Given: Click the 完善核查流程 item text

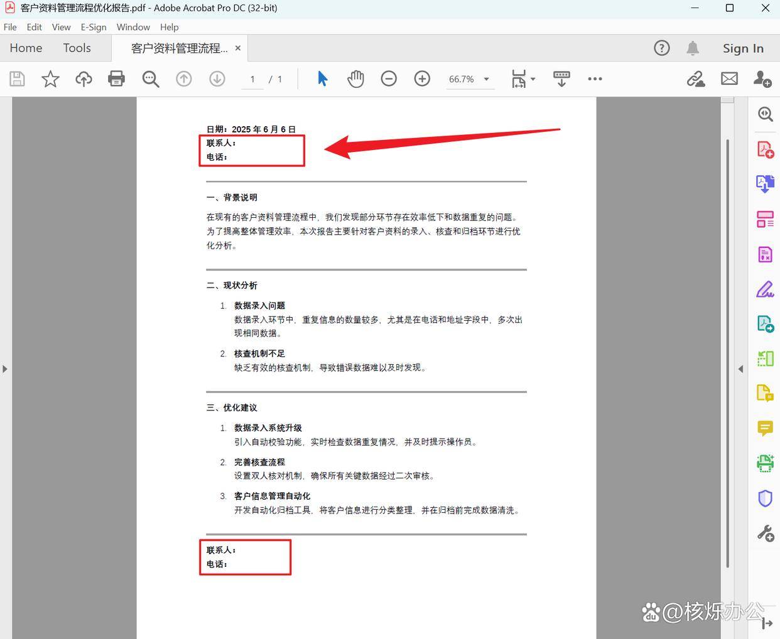Looking at the screenshot, I should 259,462.
